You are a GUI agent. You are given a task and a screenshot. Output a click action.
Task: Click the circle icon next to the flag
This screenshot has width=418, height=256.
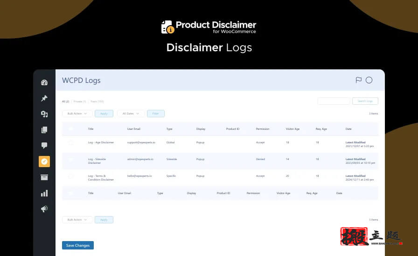click(x=369, y=80)
